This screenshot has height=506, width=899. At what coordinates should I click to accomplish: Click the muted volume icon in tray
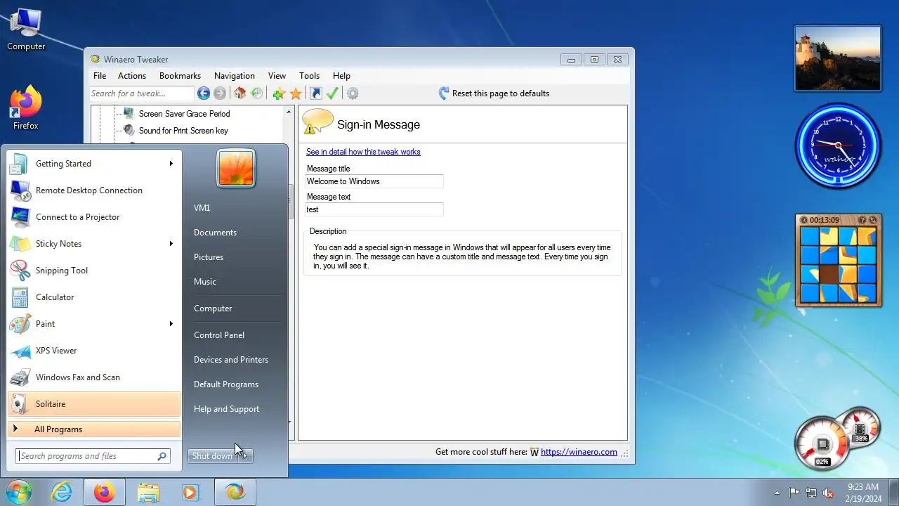tap(828, 493)
